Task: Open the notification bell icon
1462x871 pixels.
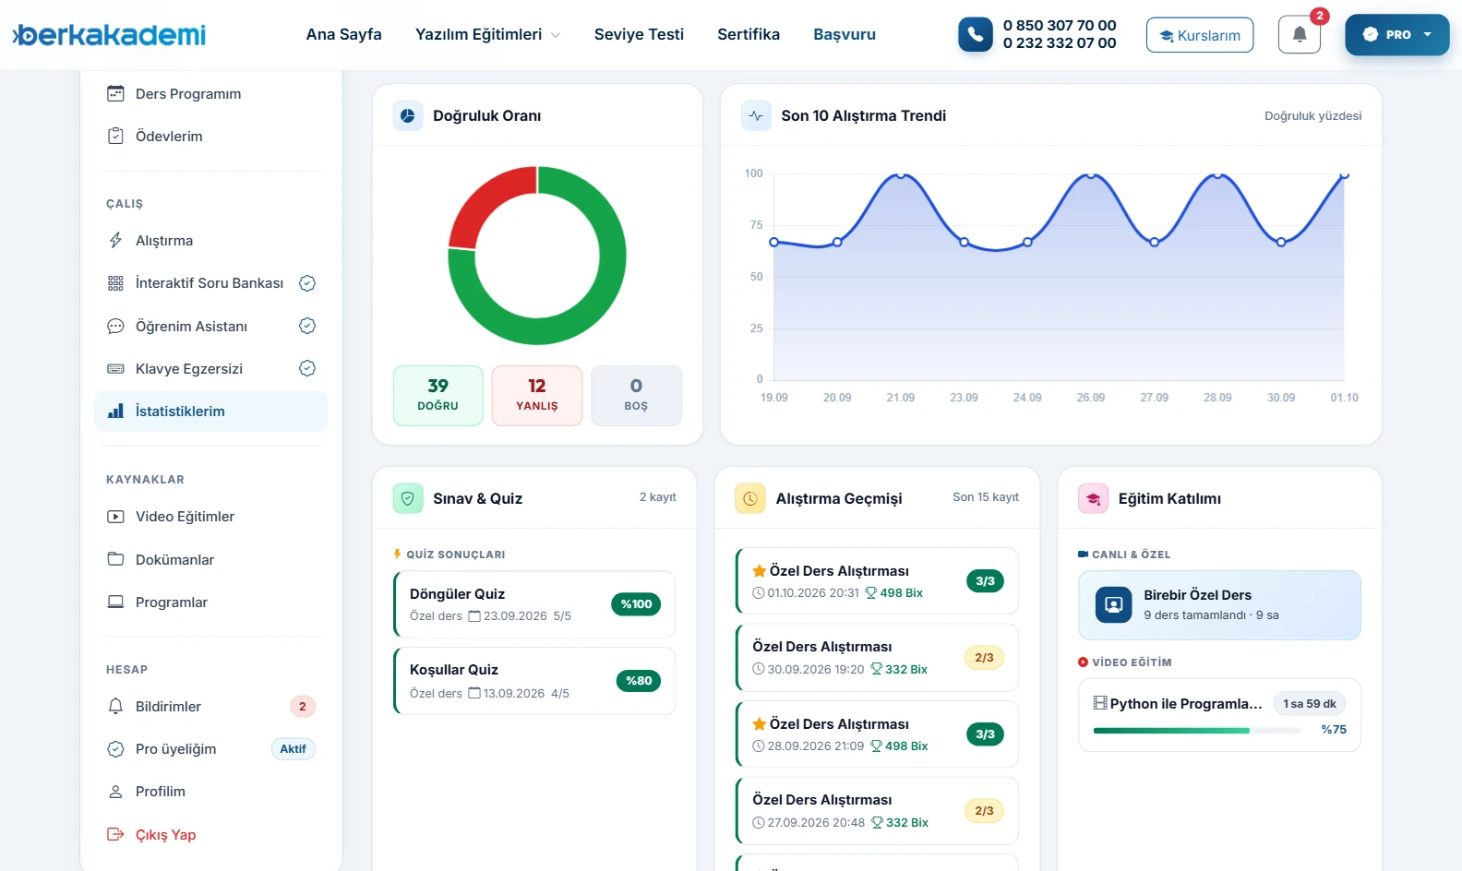Action: coord(1299,35)
